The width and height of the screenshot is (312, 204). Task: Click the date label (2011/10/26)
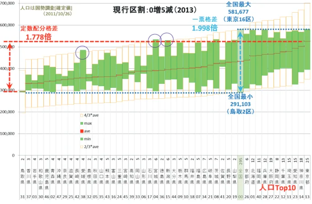[x=57, y=14]
